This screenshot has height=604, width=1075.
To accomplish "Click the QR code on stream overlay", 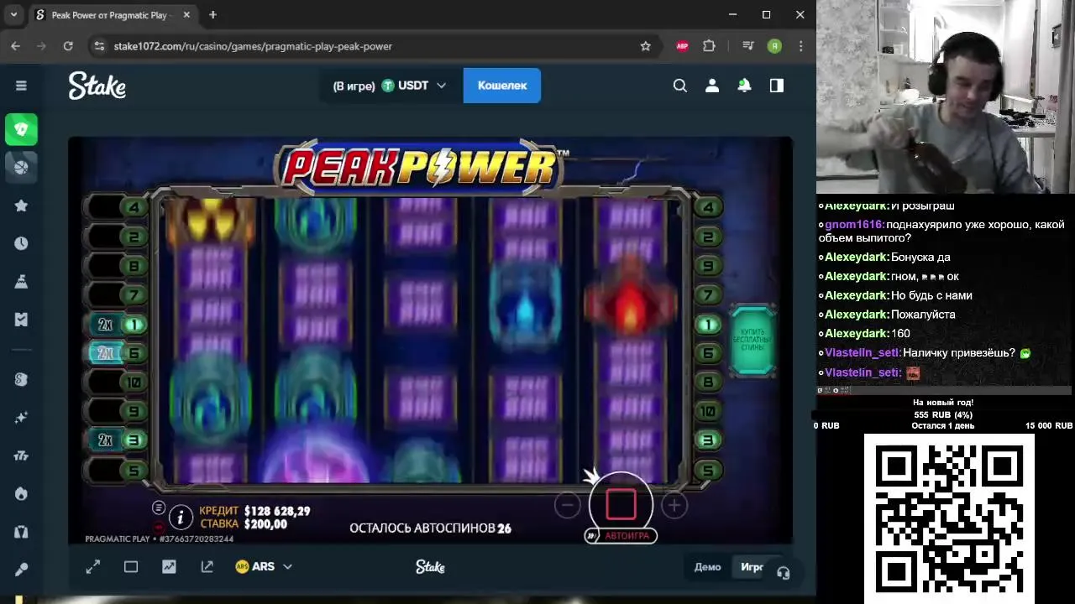I will tap(949, 518).
